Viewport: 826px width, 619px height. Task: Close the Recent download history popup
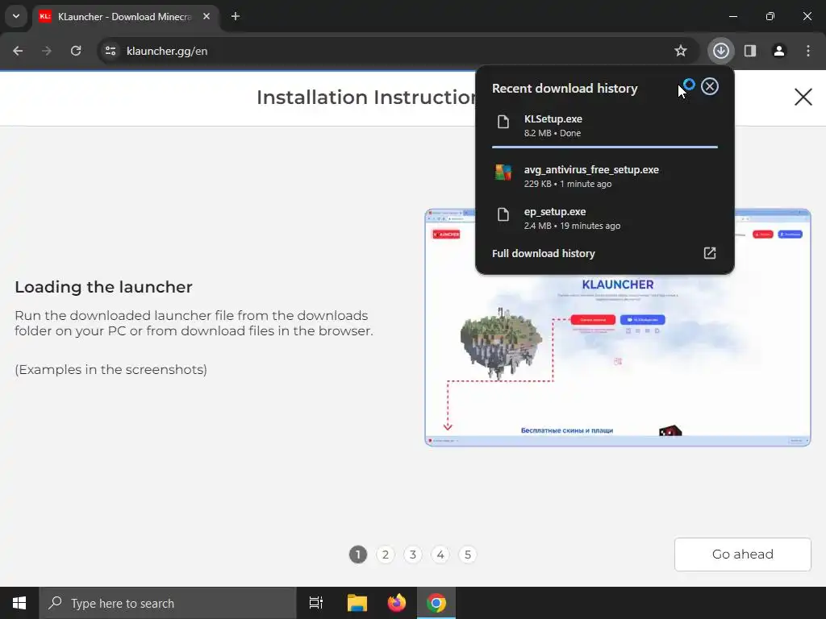(710, 86)
